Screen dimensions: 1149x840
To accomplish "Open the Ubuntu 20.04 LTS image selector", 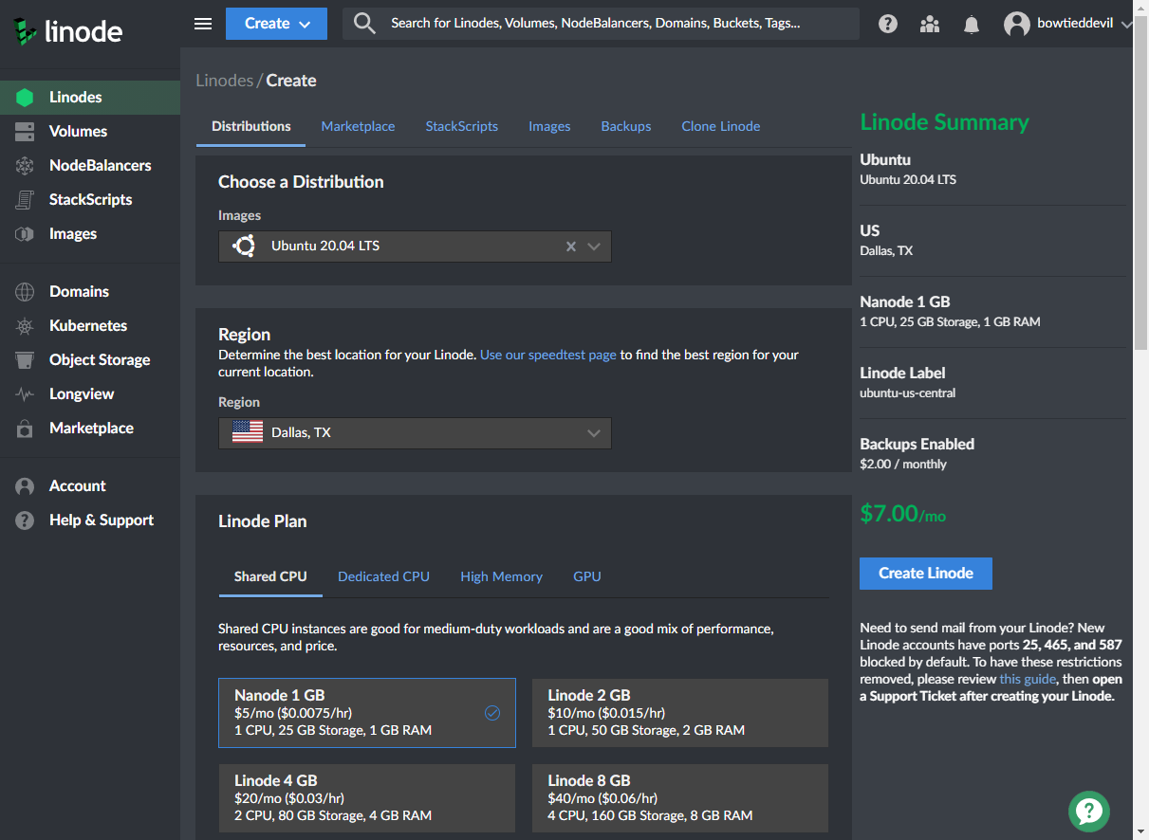I will point(415,247).
